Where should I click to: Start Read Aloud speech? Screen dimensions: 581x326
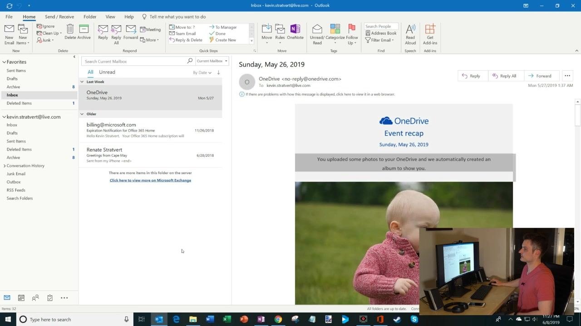[410, 34]
